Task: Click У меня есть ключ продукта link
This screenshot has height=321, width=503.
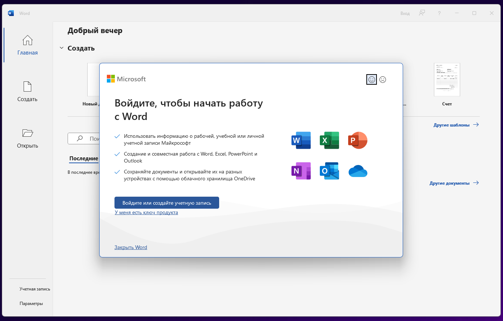Action: click(x=146, y=212)
